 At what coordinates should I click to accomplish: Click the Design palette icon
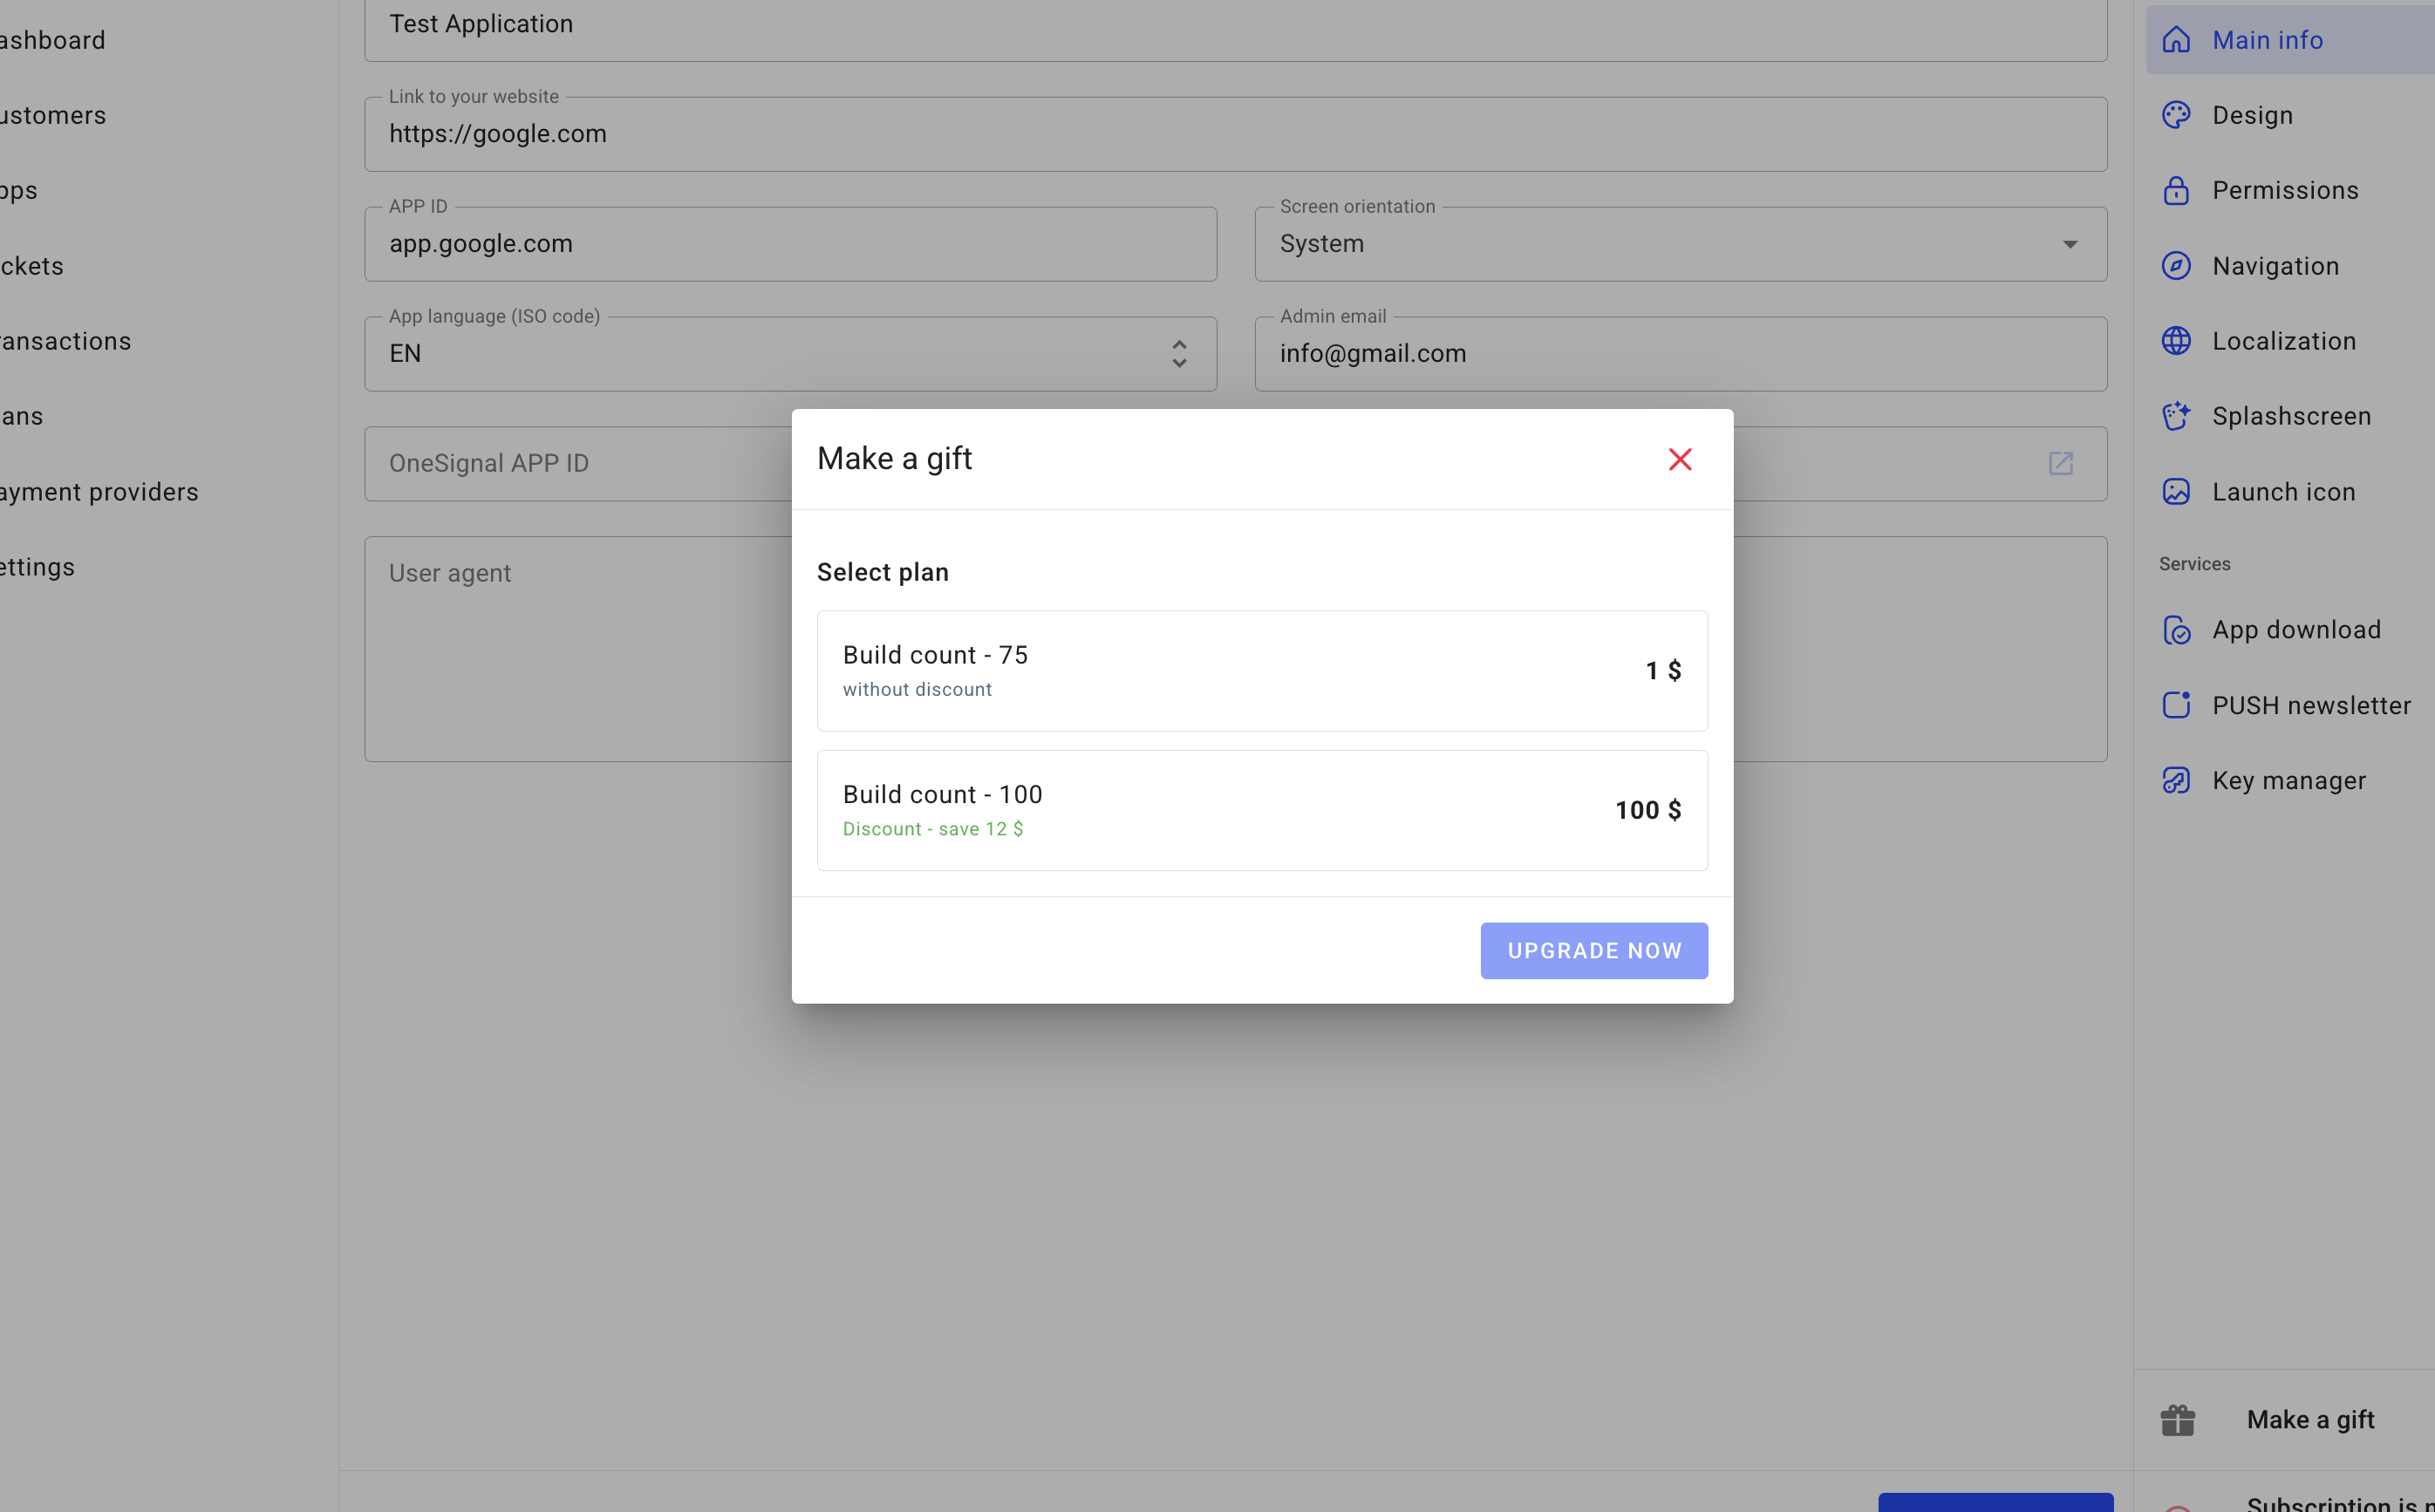tap(2175, 115)
